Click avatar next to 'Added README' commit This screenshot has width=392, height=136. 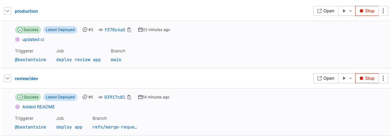17,107
